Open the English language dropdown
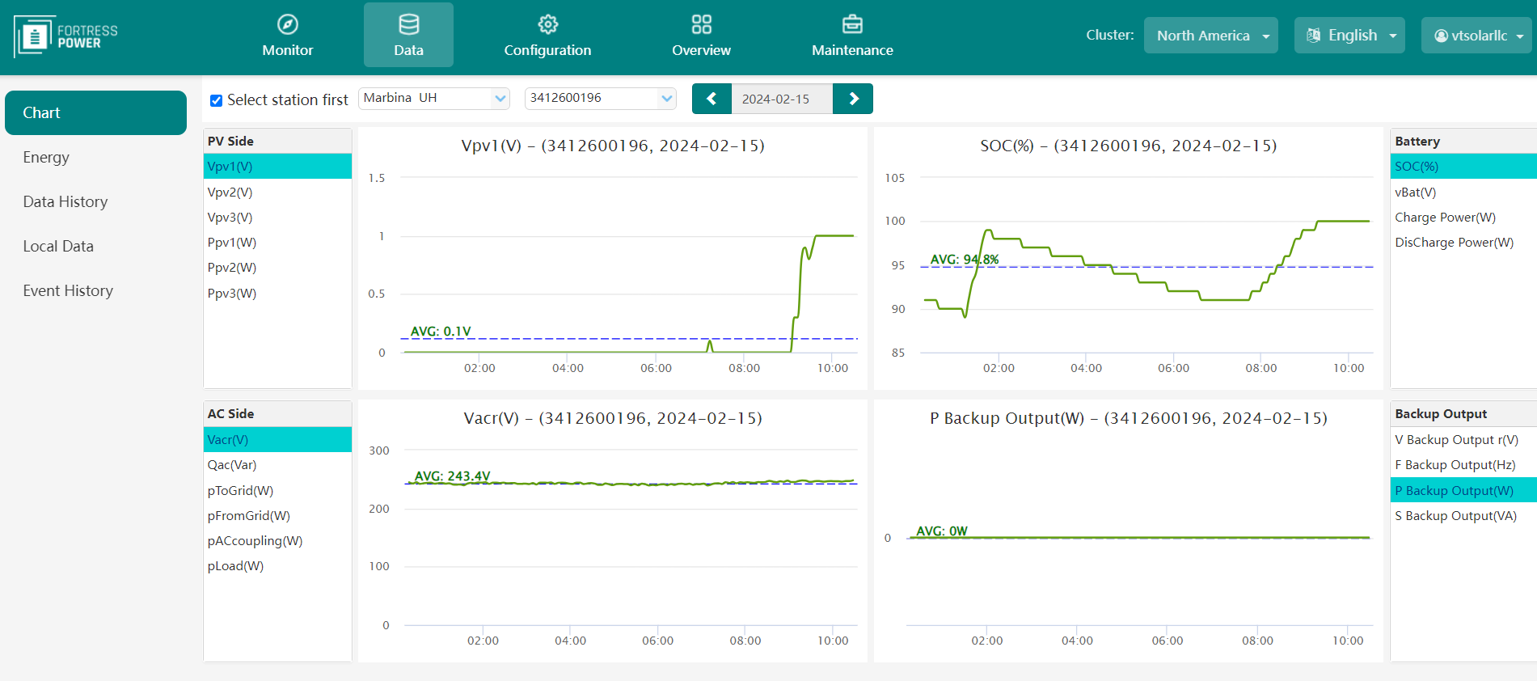 click(x=1349, y=36)
